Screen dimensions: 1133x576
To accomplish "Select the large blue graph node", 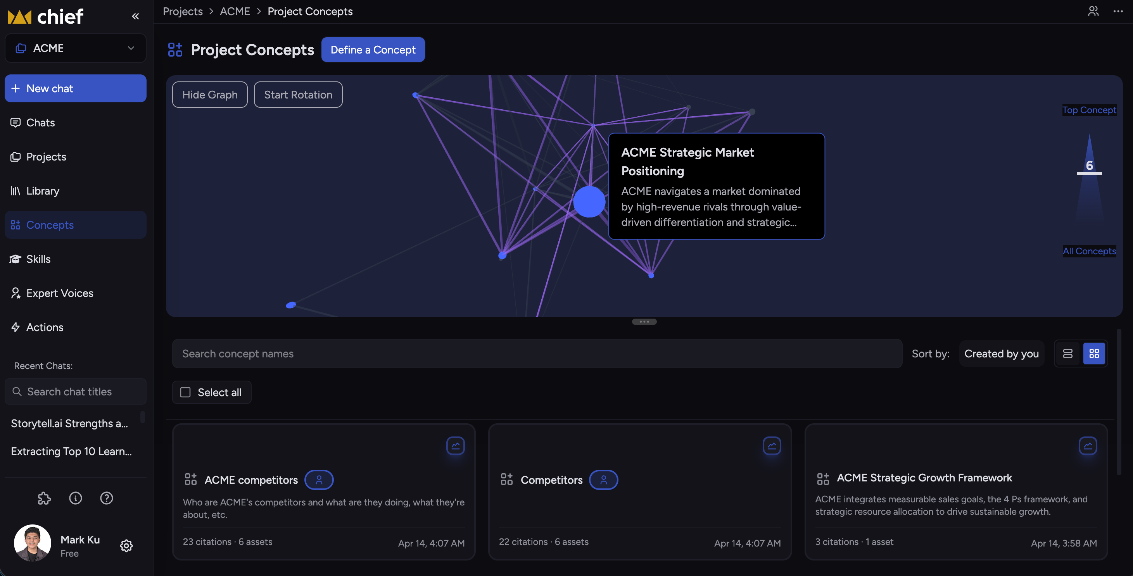I will click(x=589, y=202).
